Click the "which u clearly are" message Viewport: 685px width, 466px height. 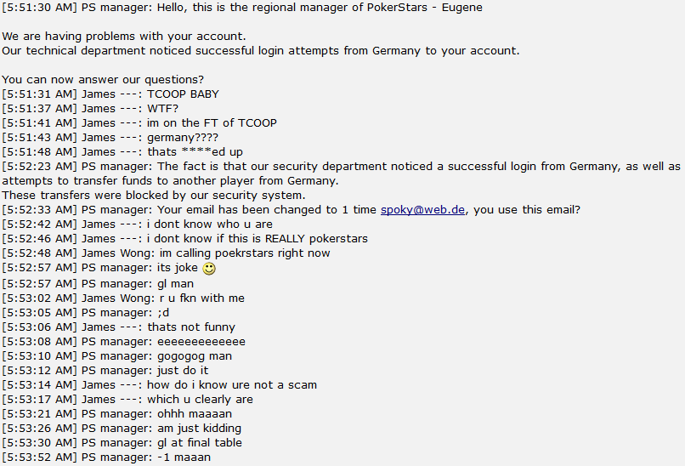[x=200, y=399]
